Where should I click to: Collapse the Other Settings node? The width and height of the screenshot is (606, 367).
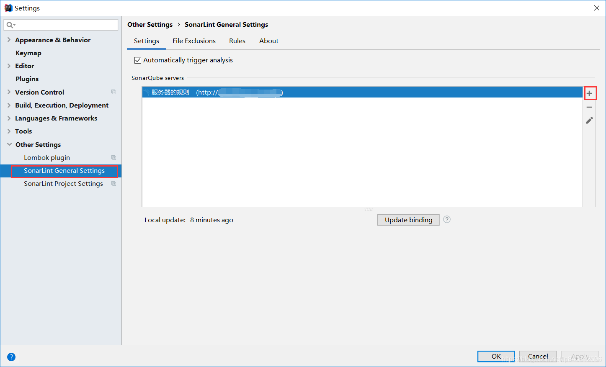pos(9,144)
